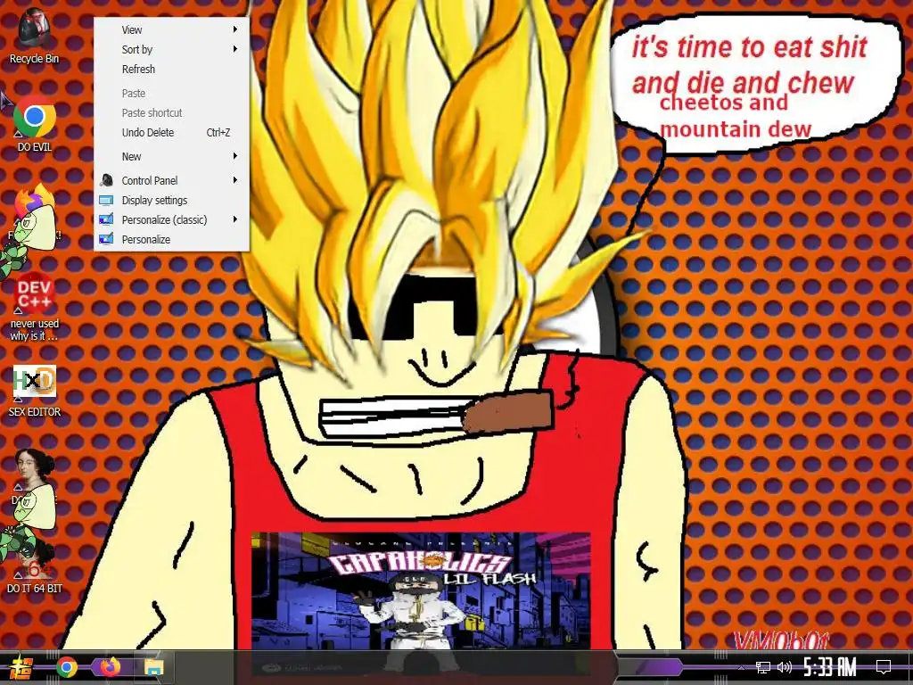This screenshot has width=913, height=685.
Task: Expand the Sort by submenu
Action: tap(172, 50)
